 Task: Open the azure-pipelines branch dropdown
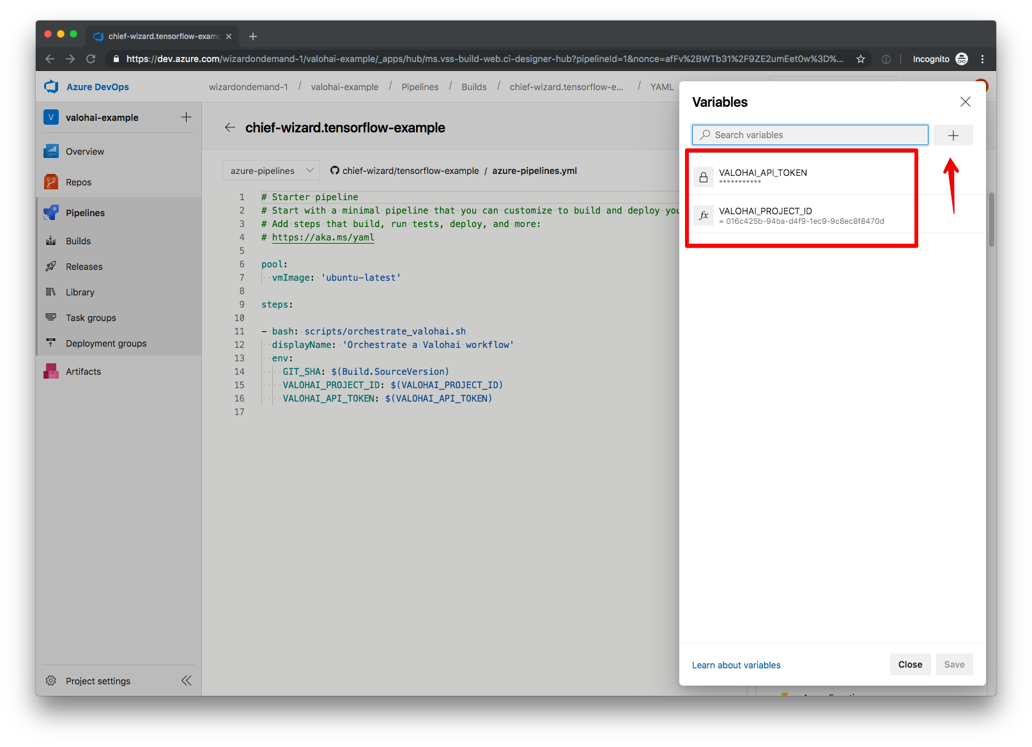[x=272, y=171]
